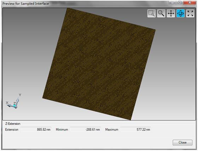
Task: Click the Extension label text
Action: (x=12, y=129)
